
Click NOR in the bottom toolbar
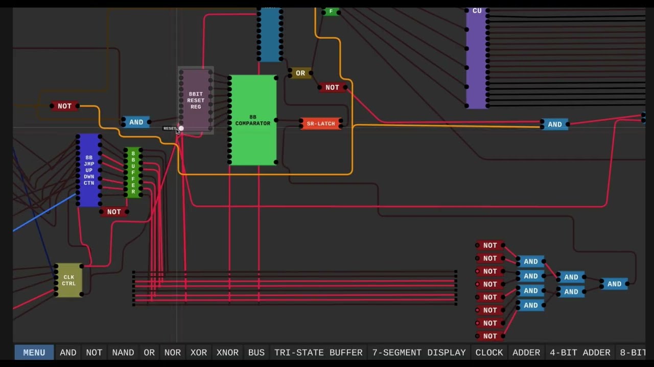pyautogui.click(x=173, y=352)
